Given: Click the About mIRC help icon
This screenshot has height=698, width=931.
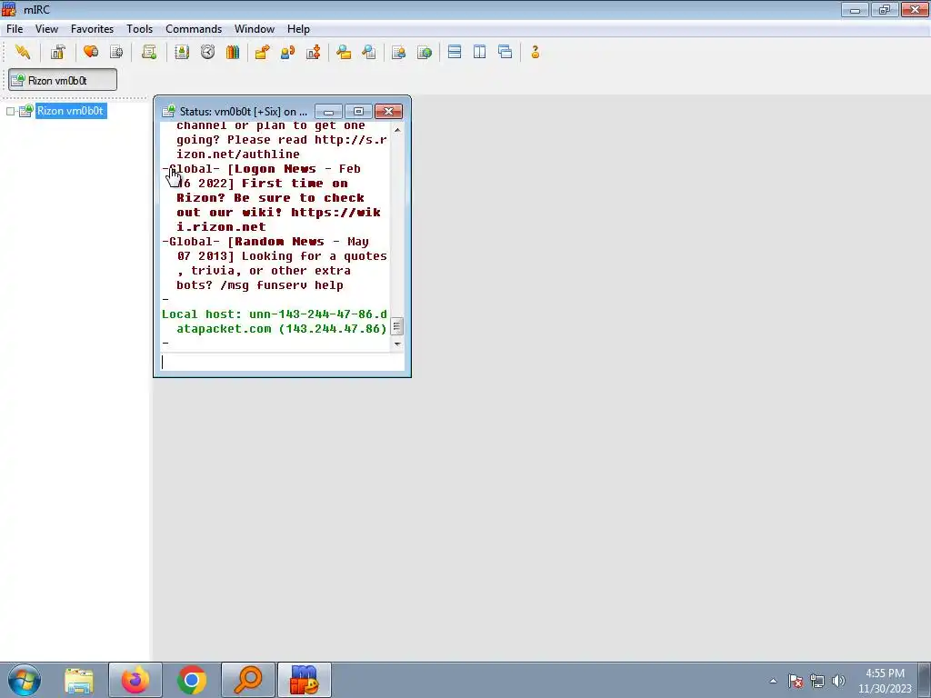Looking at the screenshot, I should (535, 52).
